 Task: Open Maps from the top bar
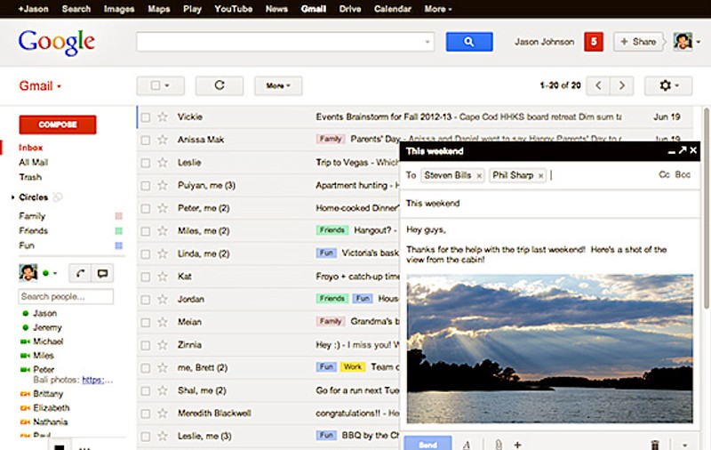point(159,9)
